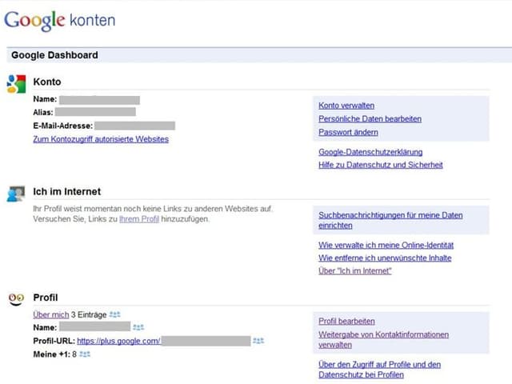
Task: Open the plus.google.com profile URL link
Action: [118, 341]
